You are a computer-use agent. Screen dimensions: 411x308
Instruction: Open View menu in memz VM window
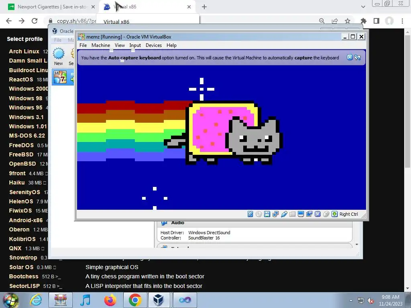pos(120,45)
